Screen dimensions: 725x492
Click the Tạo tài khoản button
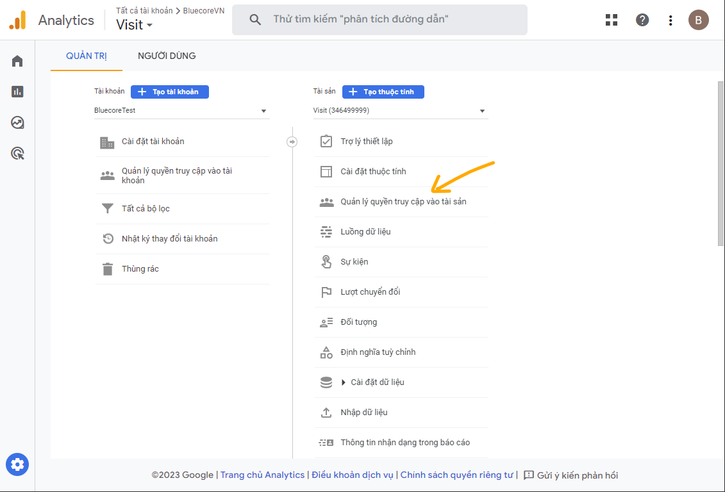[170, 92]
